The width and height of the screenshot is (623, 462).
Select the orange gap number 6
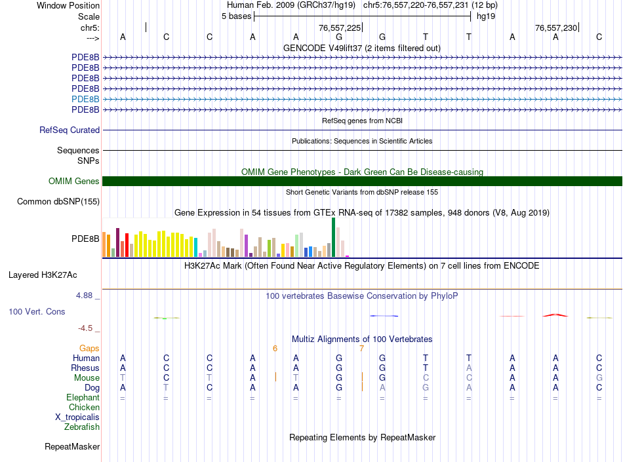(275, 349)
